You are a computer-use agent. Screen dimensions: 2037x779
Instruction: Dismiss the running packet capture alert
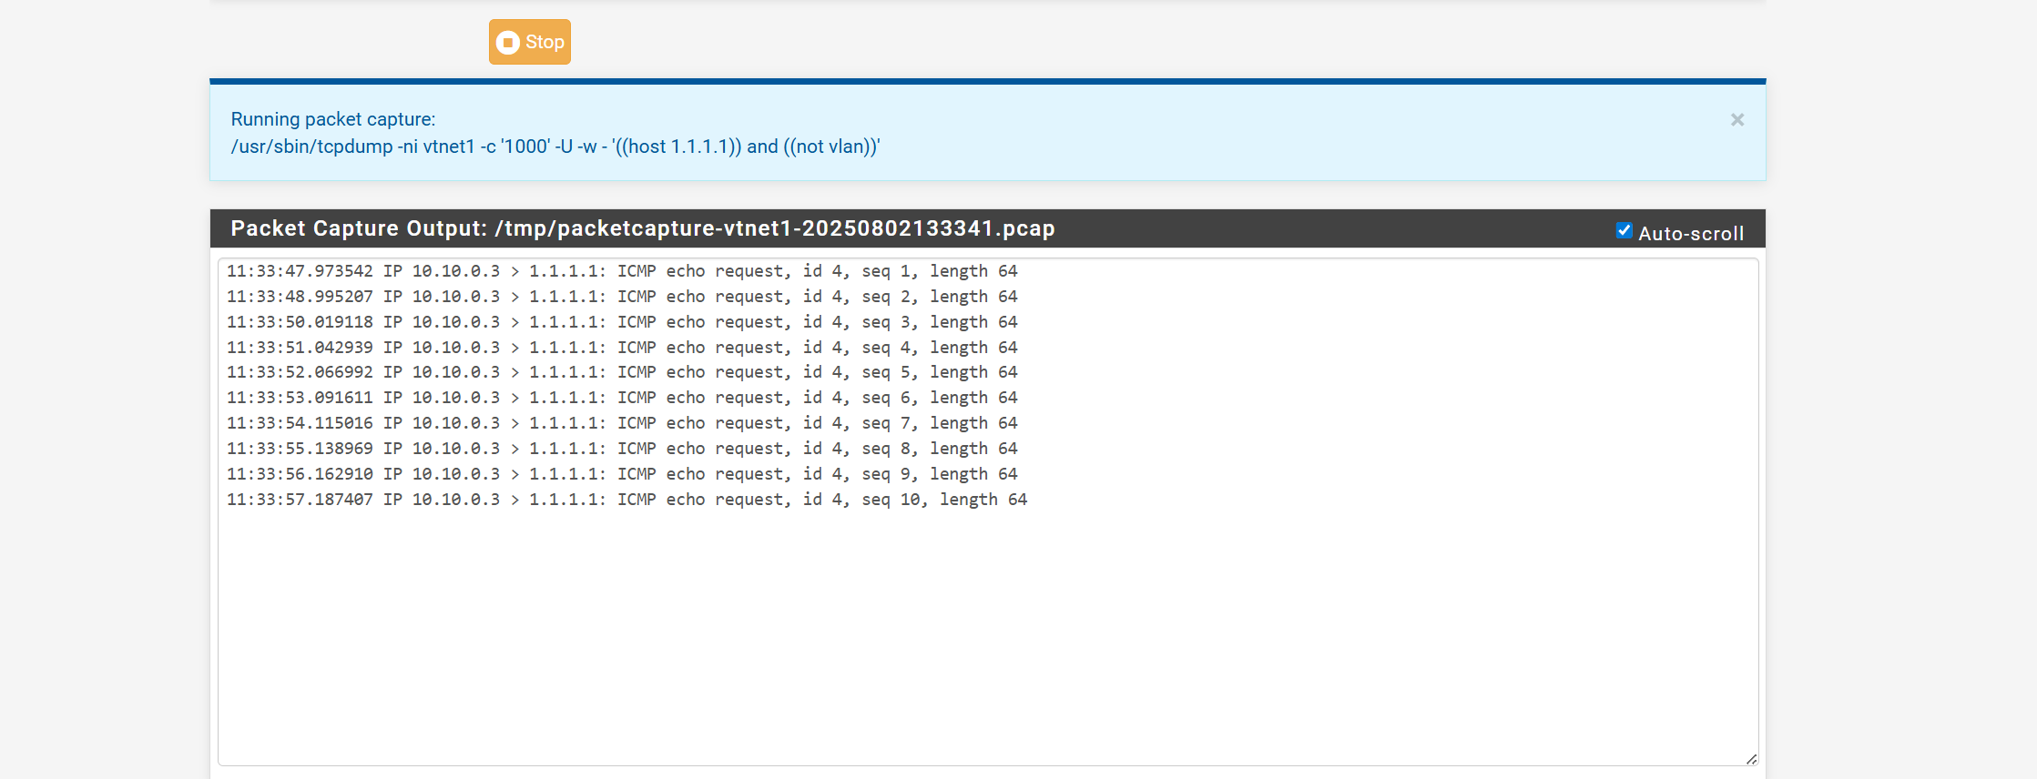pos(1737,120)
